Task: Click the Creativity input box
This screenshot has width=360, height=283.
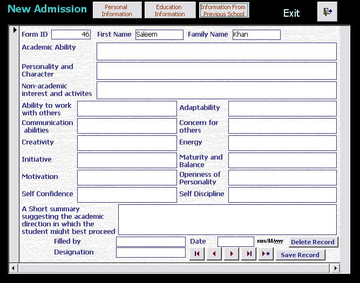Action: pyautogui.click(x=127, y=143)
